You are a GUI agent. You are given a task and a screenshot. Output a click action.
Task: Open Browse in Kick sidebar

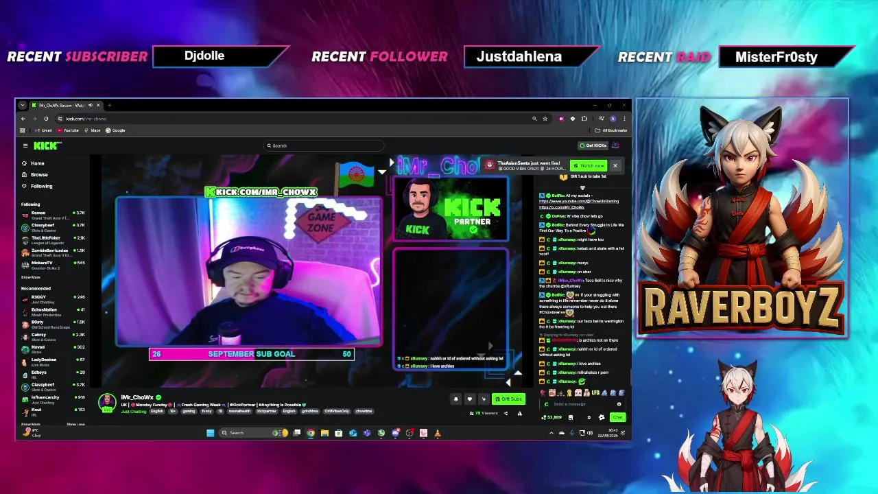[34, 174]
